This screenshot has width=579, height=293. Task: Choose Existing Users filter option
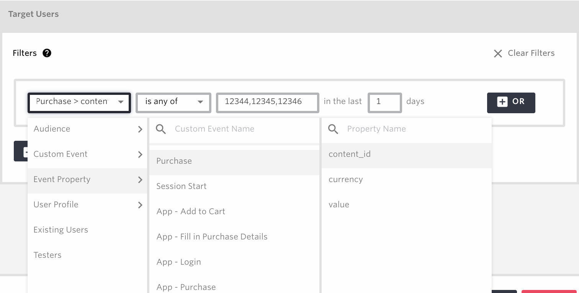pos(87,230)
